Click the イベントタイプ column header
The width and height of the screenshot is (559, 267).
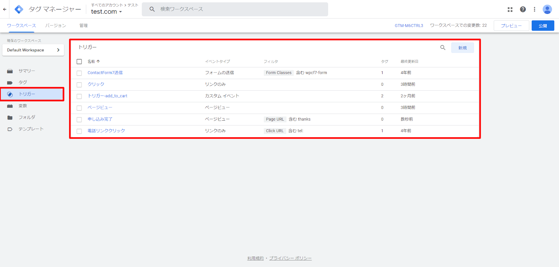[217, 61]
